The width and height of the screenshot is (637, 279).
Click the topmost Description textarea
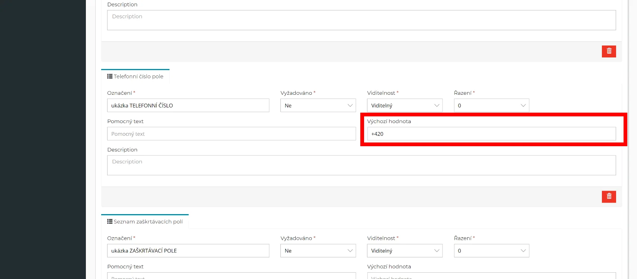[361, 20]
